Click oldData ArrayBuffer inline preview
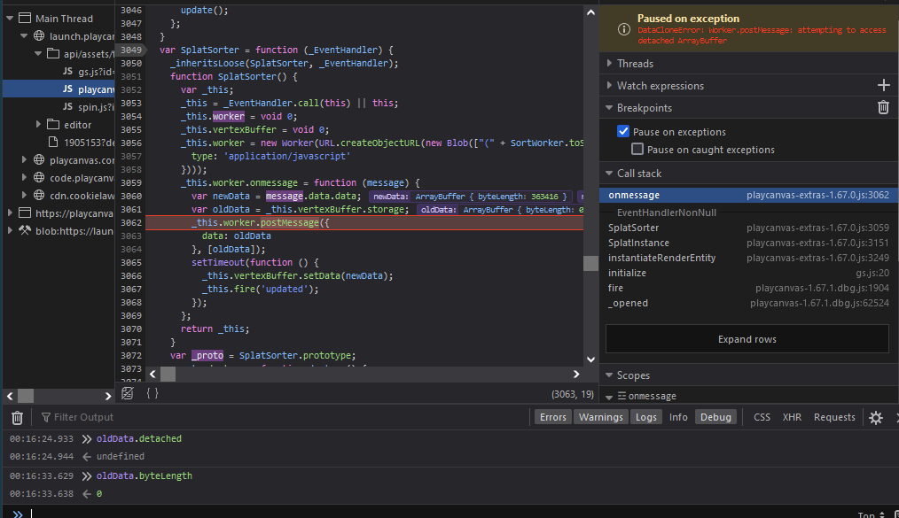Viewport: 899px width, 518px height. coord(500,210)
